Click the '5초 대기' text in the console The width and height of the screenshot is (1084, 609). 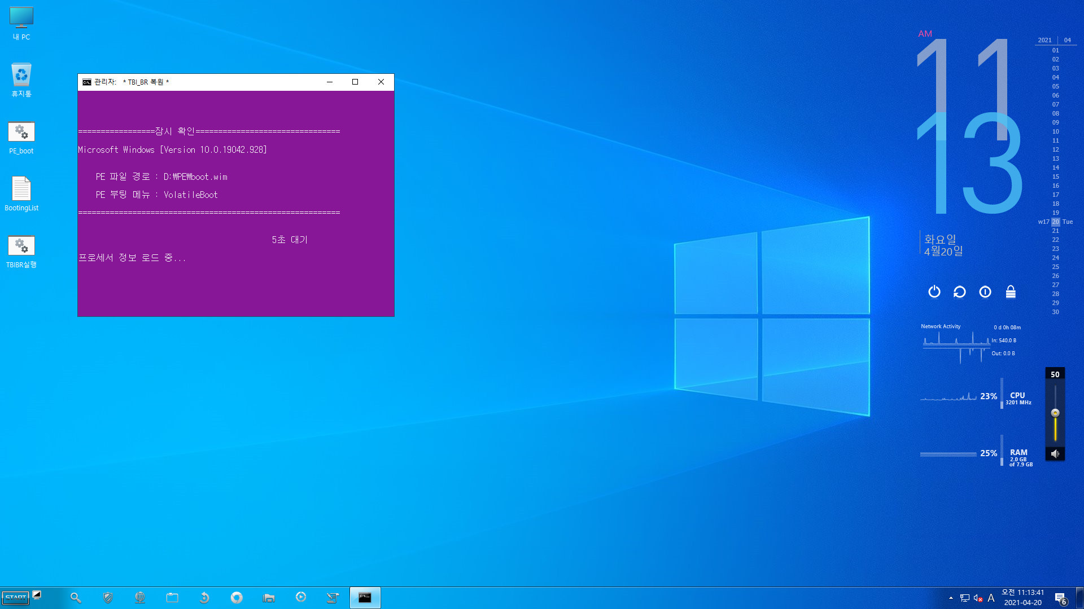pos(290,240)
